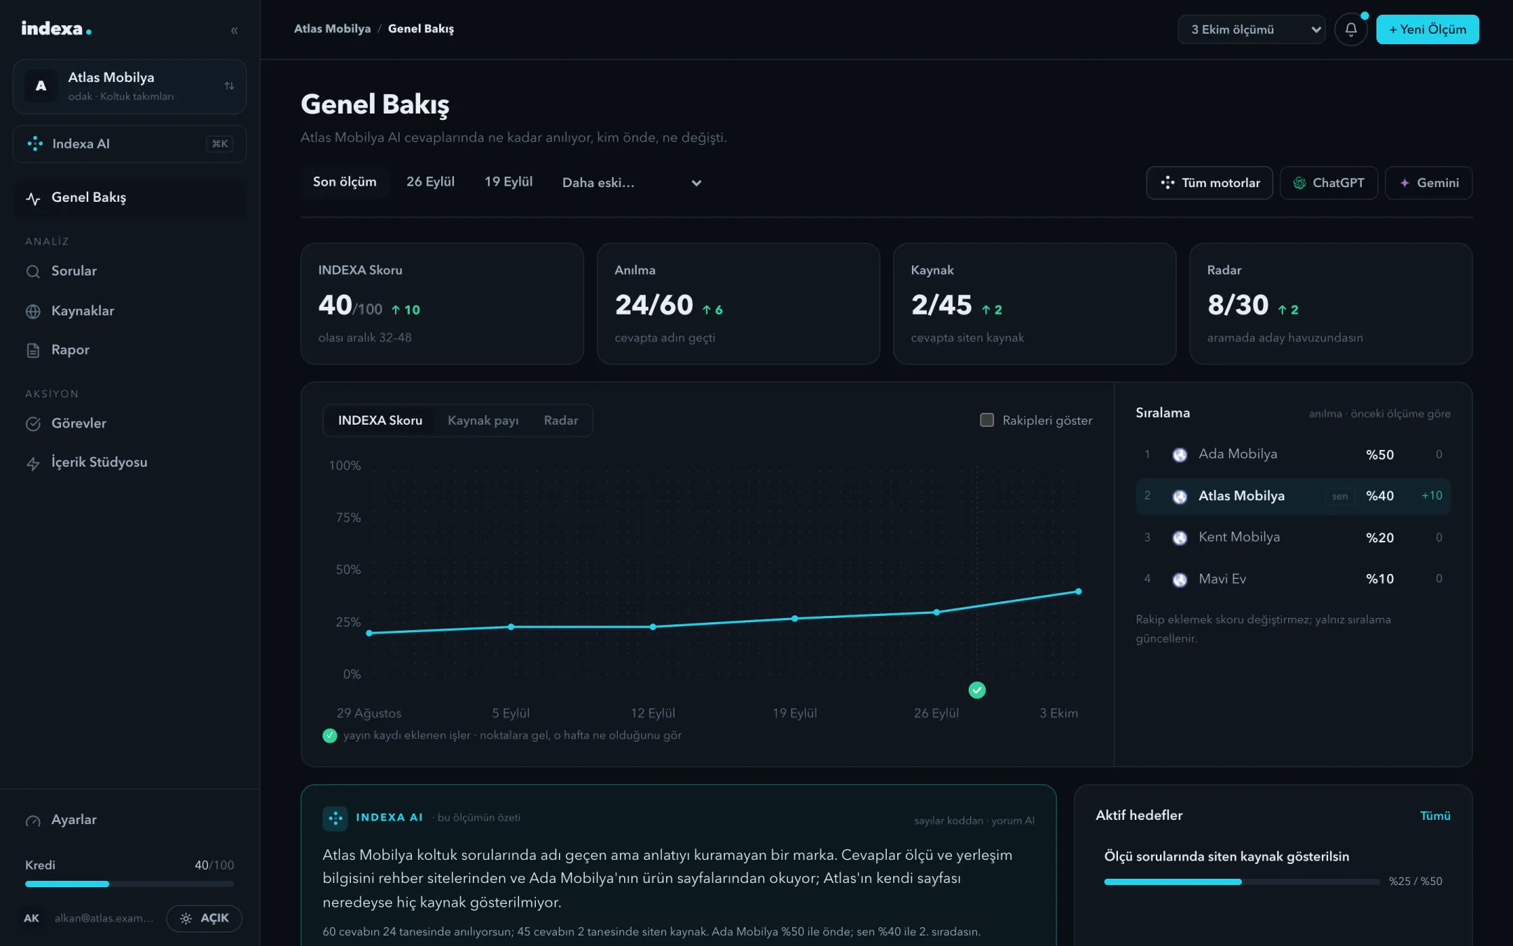Open Ayarlar gauge icon in sidebar

(x=33, y=821)
